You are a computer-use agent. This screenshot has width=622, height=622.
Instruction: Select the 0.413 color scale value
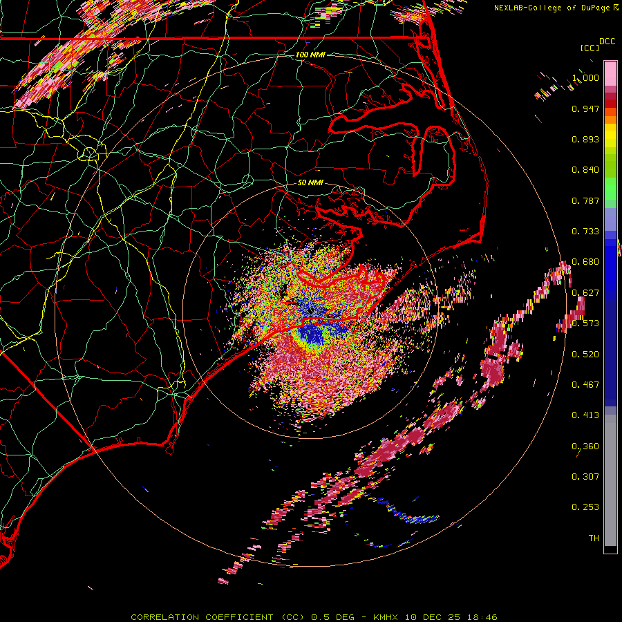point(585,415)
